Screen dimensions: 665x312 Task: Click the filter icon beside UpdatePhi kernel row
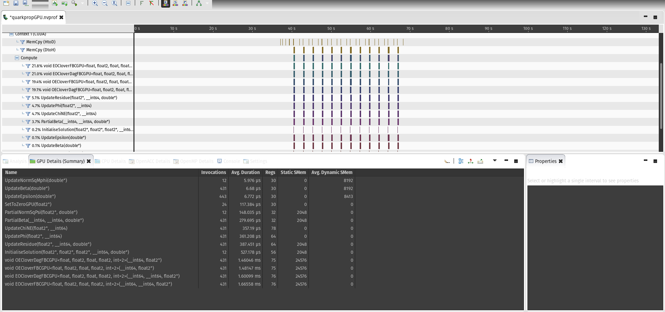pos(28,106)
